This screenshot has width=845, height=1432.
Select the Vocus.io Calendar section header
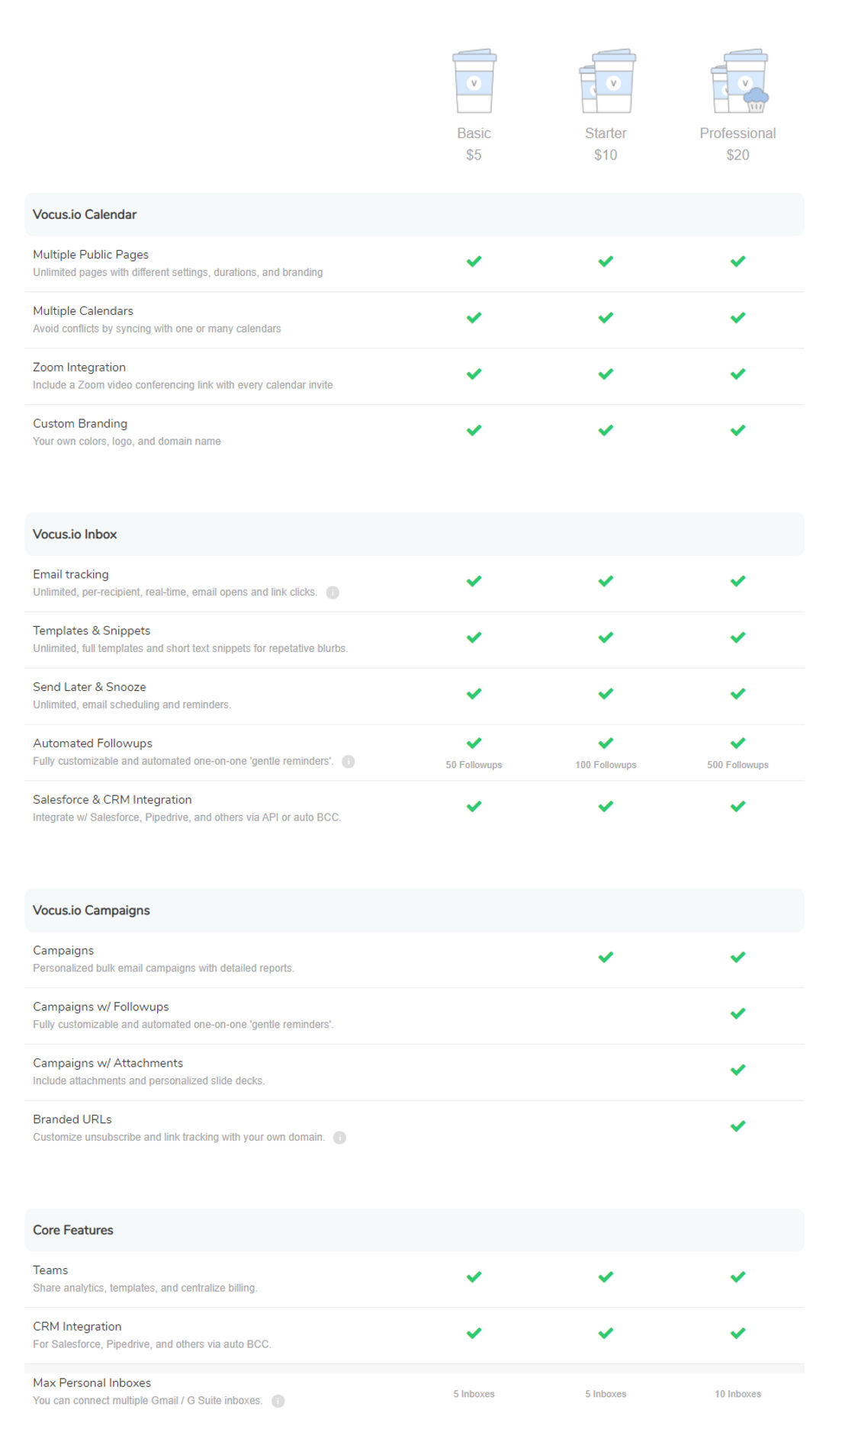414,214
